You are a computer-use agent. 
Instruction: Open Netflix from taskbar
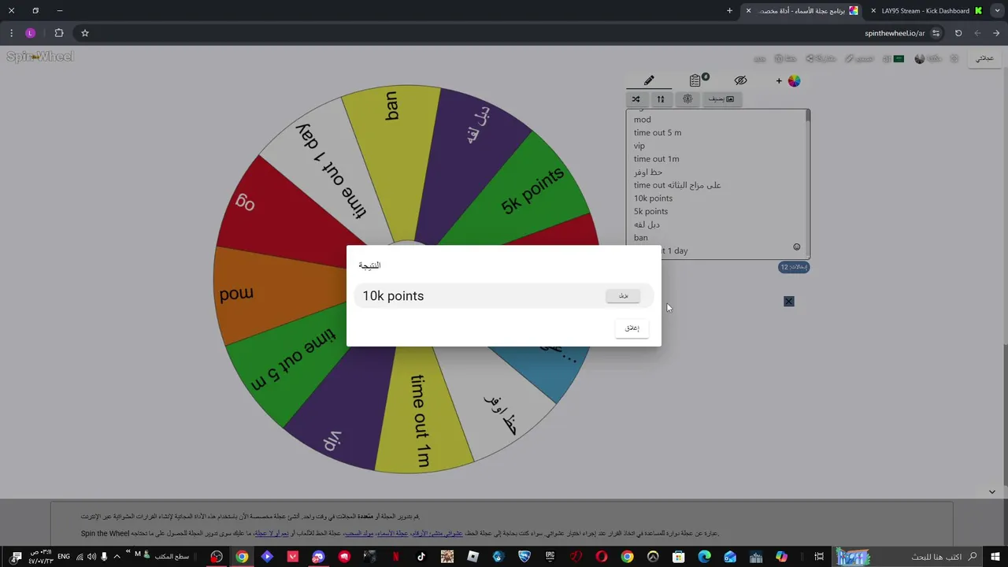point(396,557)
